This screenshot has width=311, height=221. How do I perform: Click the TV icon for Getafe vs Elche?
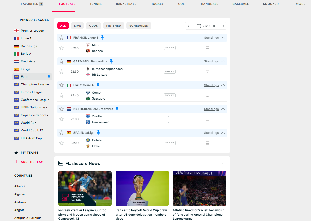[208, 143]
